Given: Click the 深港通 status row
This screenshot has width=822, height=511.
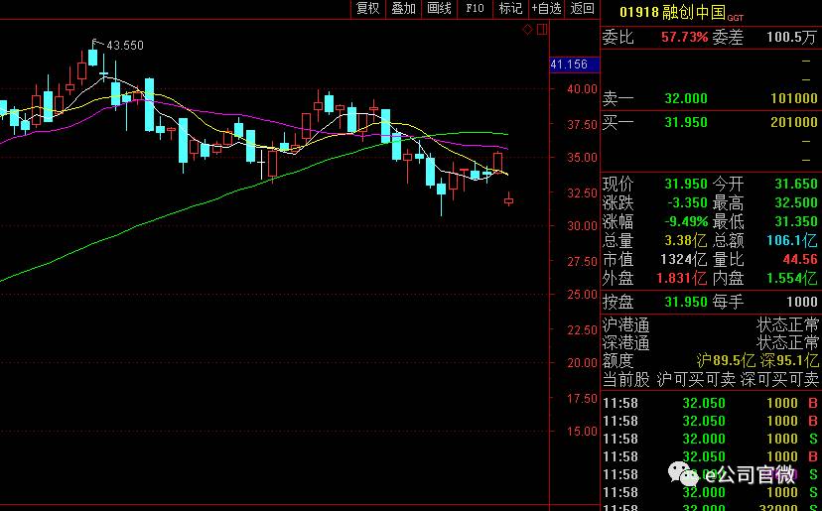Looking at the screenshot, I should (x=710, y=343).
